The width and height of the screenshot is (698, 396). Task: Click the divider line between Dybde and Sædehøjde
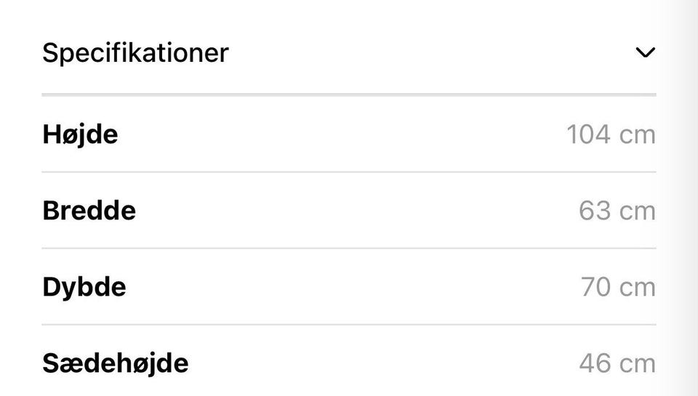click(349, 325)
